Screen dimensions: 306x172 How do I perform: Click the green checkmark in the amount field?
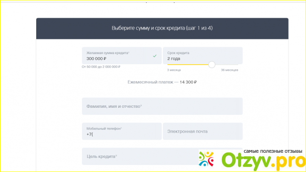[x=154, y=56]
